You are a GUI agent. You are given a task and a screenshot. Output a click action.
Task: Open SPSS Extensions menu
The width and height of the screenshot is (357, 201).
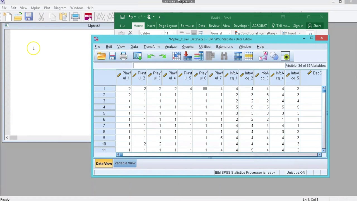pyautogui.click(x=225, y=47)
